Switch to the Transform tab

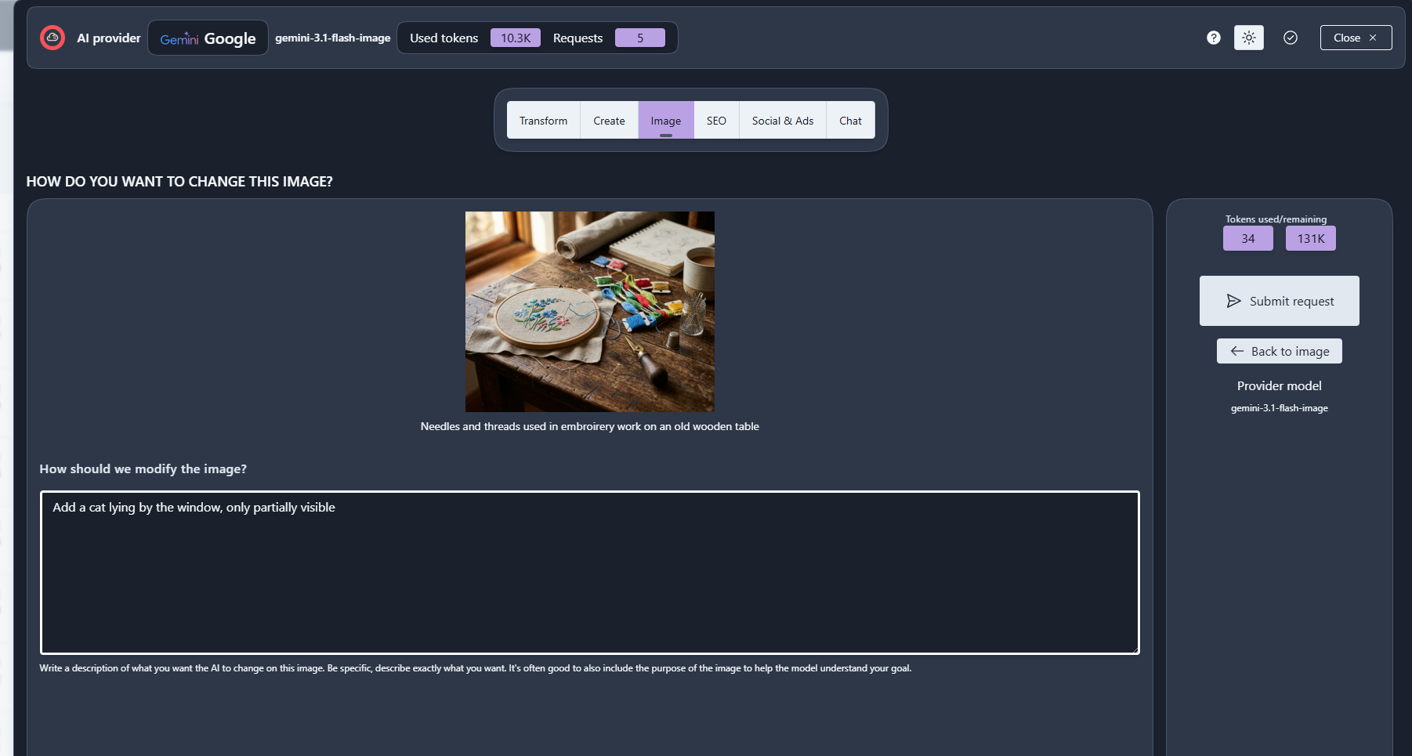tap(543, 121)
